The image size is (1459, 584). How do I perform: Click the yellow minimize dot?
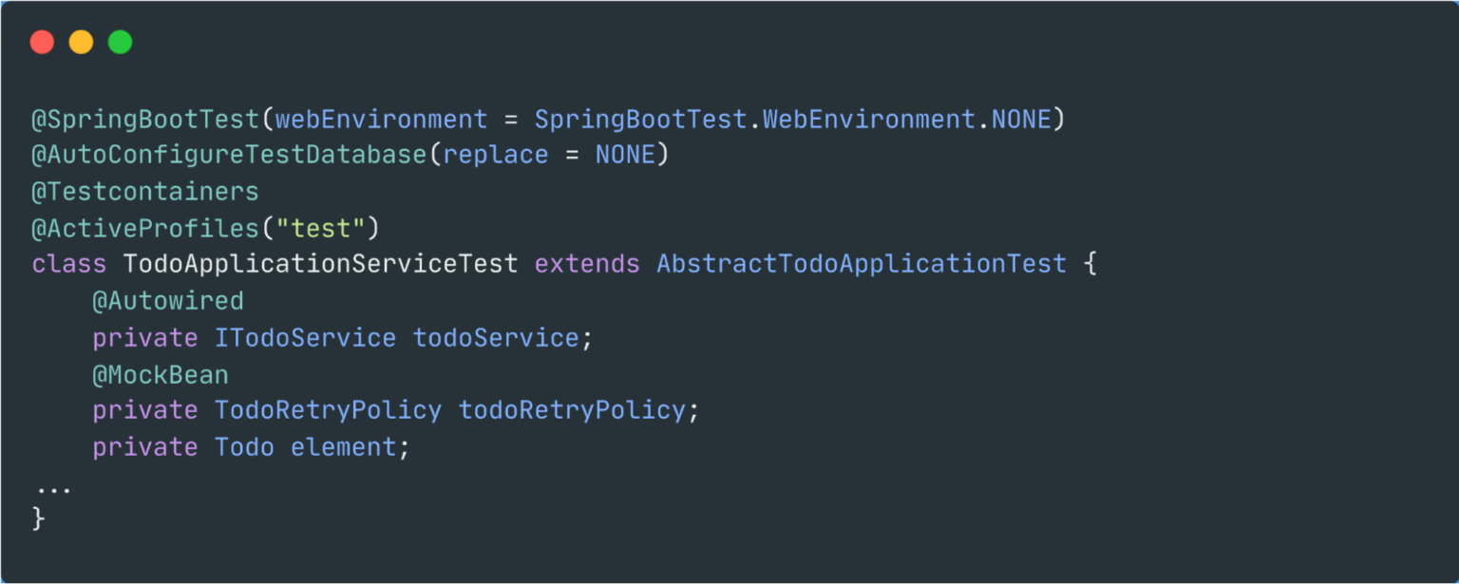tap(81, 42)
